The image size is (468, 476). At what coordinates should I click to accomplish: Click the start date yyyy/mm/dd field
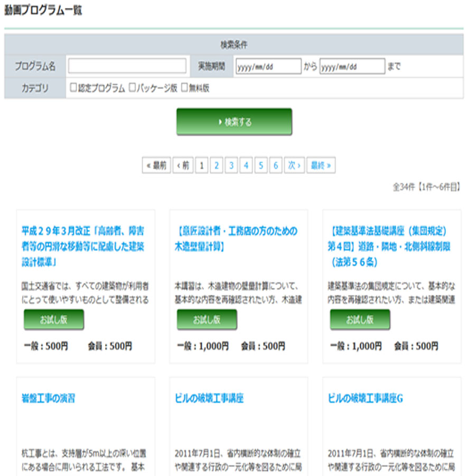tap(268, 67)
